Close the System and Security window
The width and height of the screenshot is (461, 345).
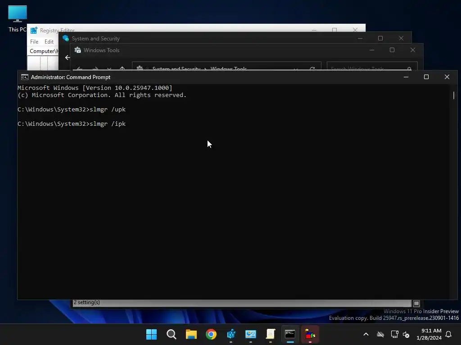401,38
